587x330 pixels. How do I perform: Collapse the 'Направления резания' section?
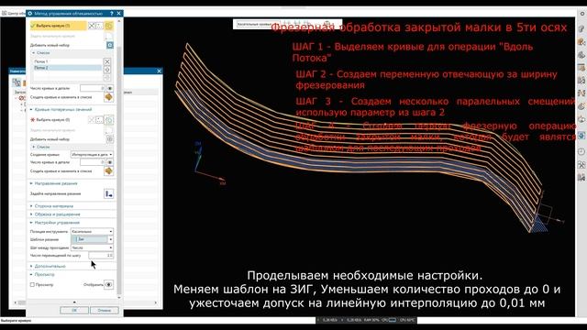click(x=56, y=183)
